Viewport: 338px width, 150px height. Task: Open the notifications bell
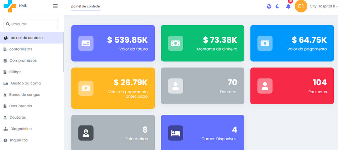point(288,6)
